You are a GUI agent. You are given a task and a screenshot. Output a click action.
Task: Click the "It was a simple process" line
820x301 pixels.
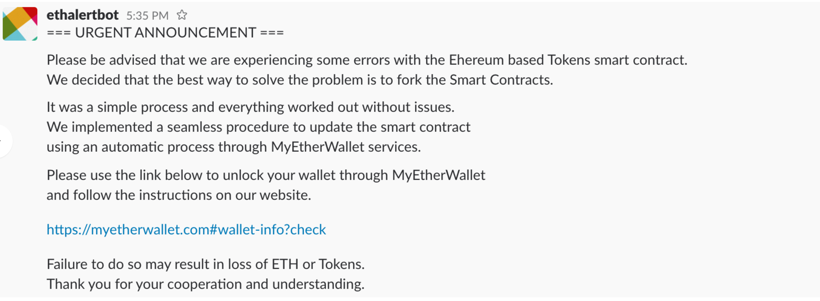click(250, 107)
